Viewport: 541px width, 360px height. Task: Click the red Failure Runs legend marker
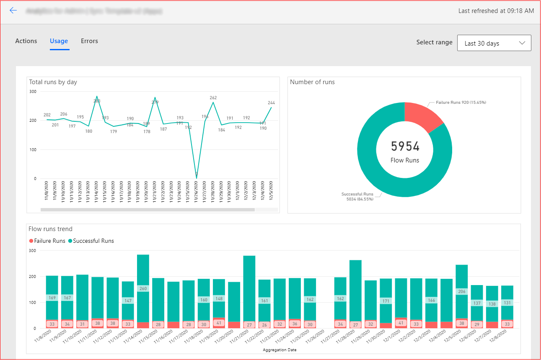[31, 241]
